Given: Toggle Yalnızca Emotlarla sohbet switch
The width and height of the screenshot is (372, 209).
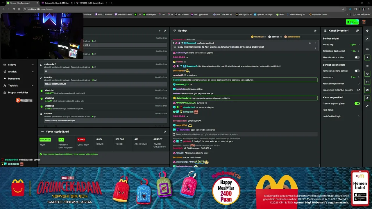Looking at the screenshot, I should tap(357, 71).
